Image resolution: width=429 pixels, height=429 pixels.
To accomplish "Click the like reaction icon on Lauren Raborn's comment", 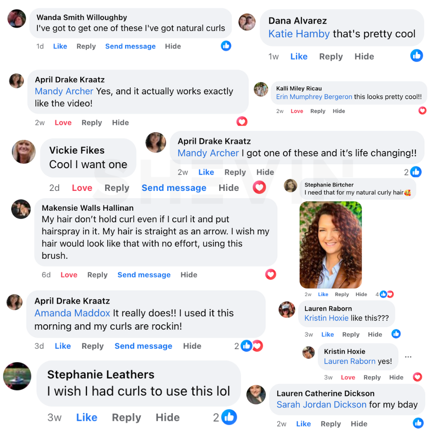I will tap(396, 334).
